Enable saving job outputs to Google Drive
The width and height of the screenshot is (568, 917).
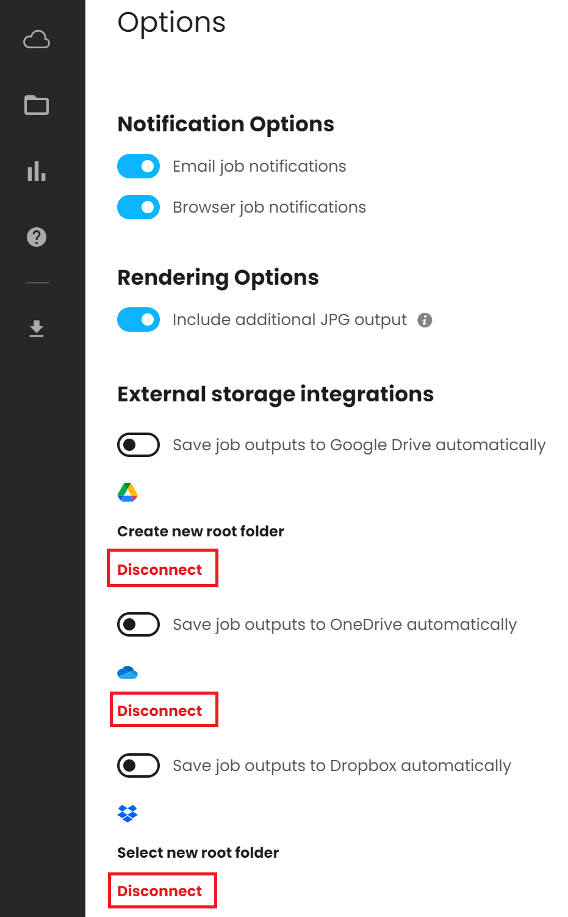[x=138, y=445]
